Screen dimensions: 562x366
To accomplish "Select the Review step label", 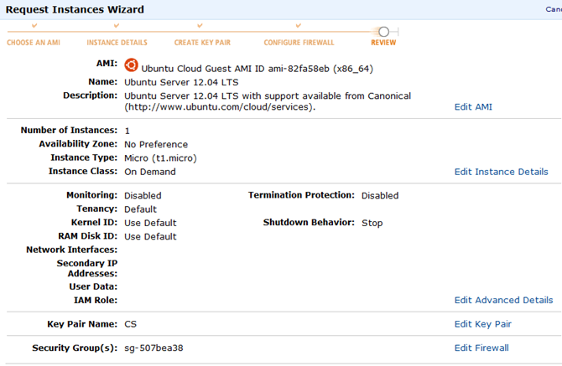I will 384,42.
